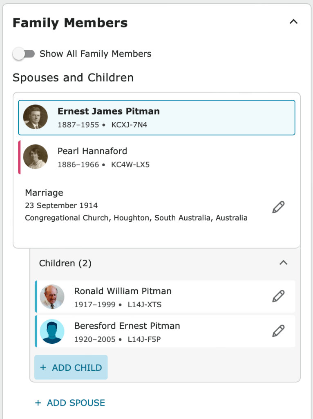Click the Add Child button
313x419 pixels.
coord(71,367)
